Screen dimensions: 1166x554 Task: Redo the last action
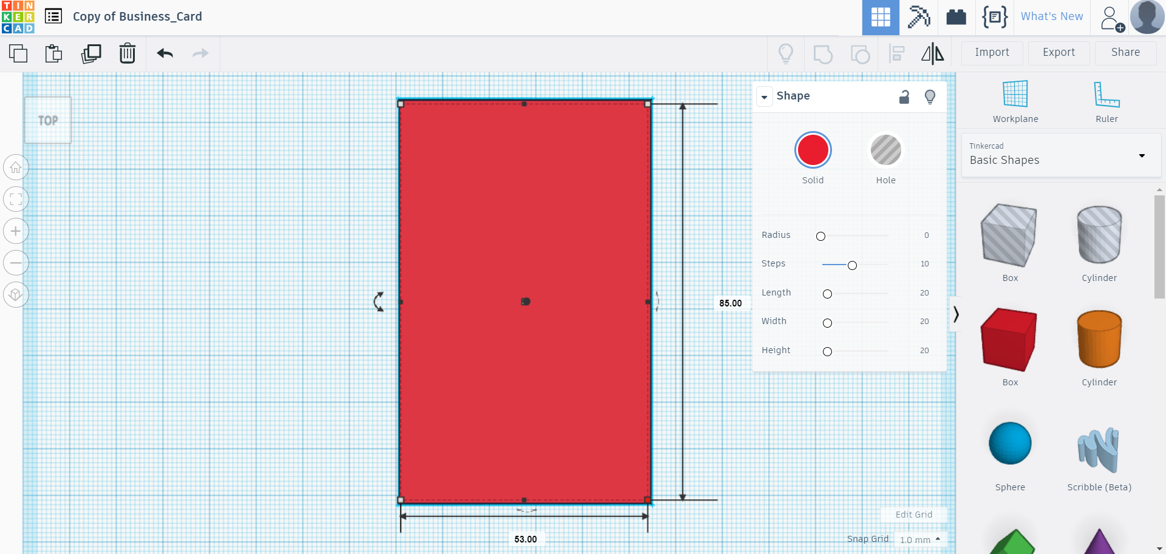coord(200,53)
